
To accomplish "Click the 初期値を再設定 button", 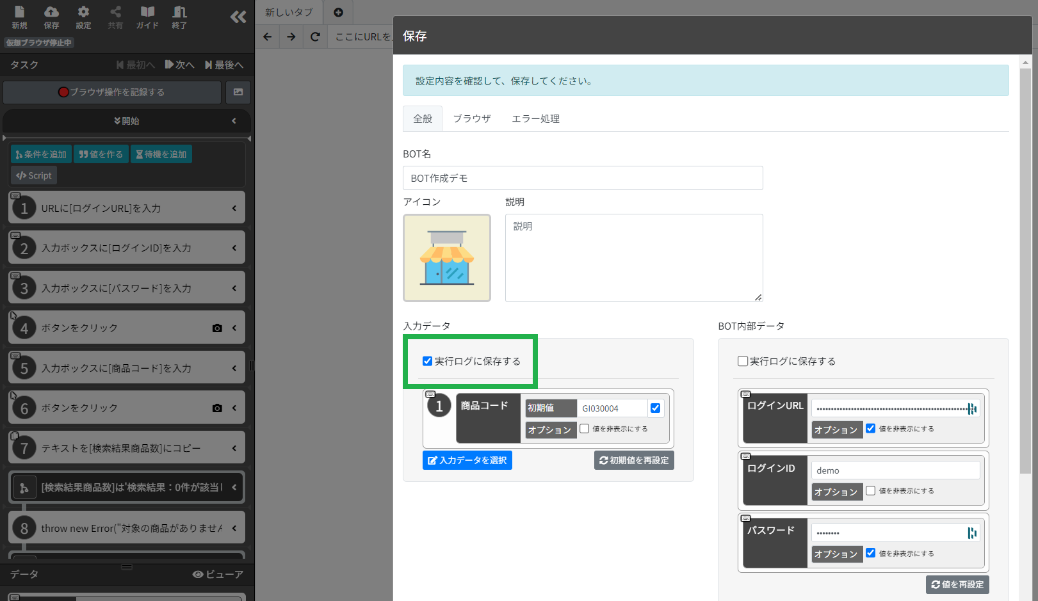I will (x=634, y=460).
